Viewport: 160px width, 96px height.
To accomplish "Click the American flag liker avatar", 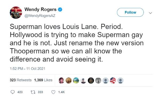I will (x=113, y=80).
